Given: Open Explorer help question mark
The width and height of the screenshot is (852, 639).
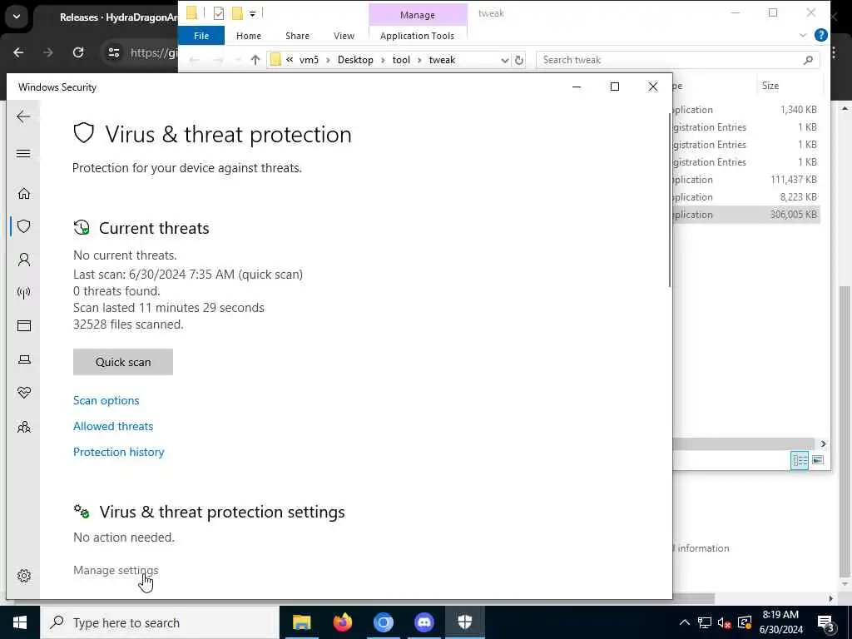Looking at the screenshot, I should [x=820, y=35].
